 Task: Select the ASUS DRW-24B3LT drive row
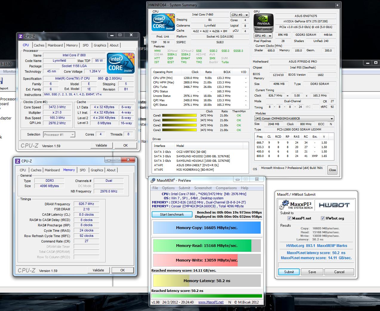[200, 165]
